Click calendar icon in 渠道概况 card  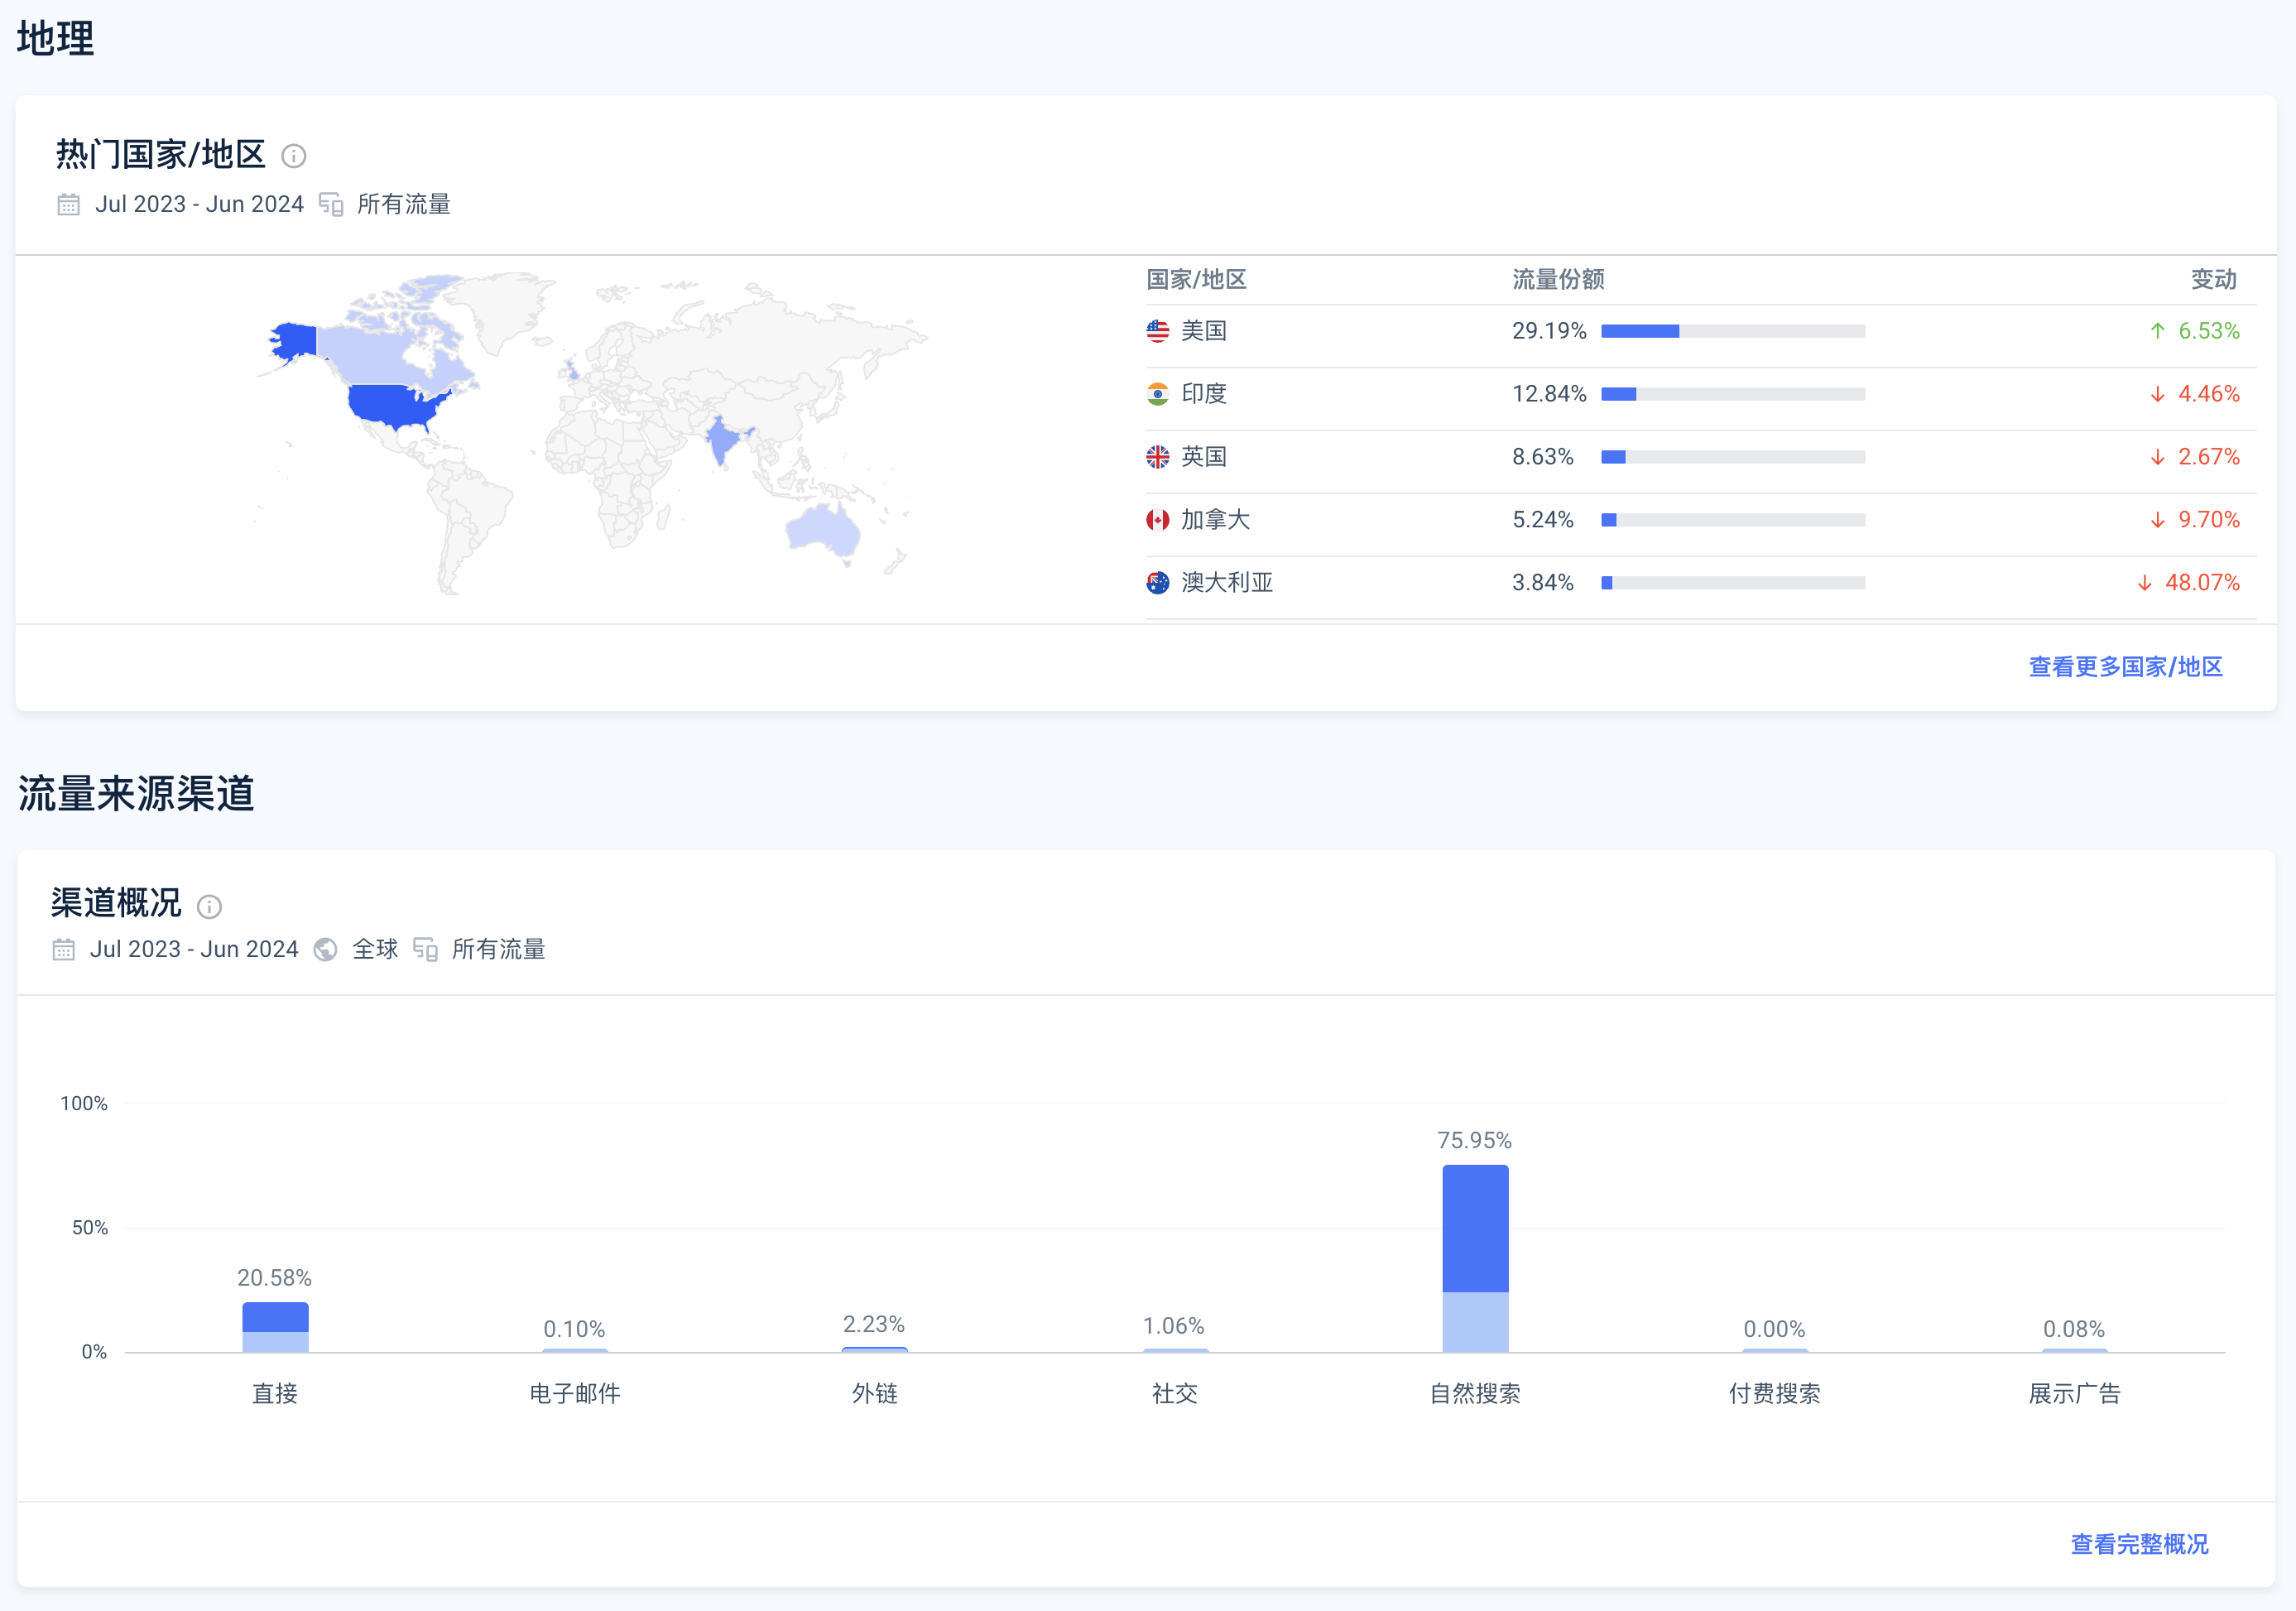(x=63, y=949)
